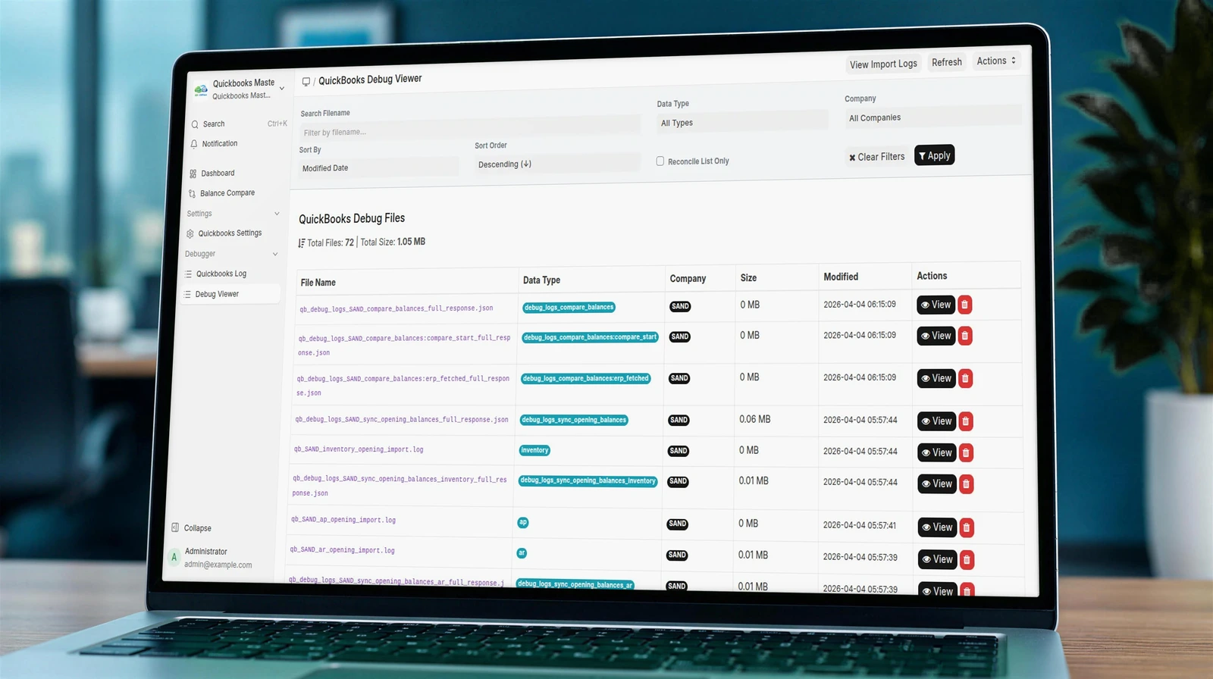Delete the erp_fetched_full_response file
Screen dimensions: 1213x679
[x=965, y=378]
